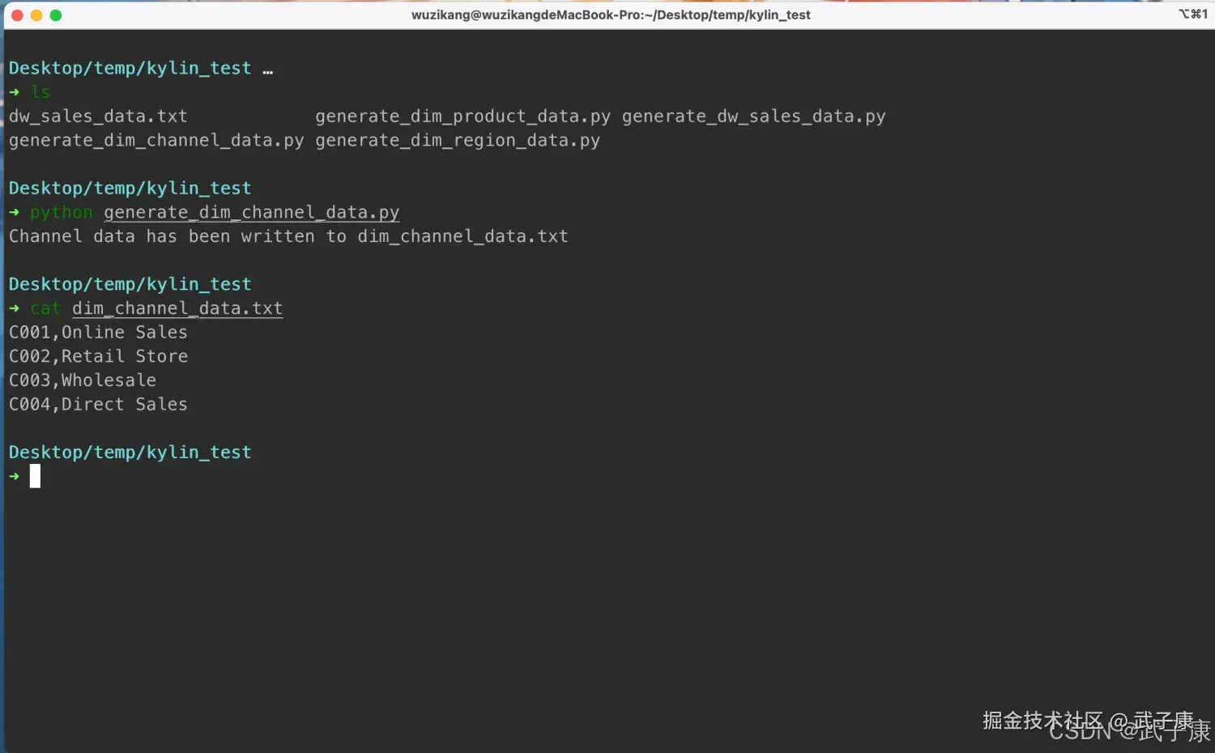Click the 'python' command word
The height and width of the screenshot is (753, 1215).
62,213
